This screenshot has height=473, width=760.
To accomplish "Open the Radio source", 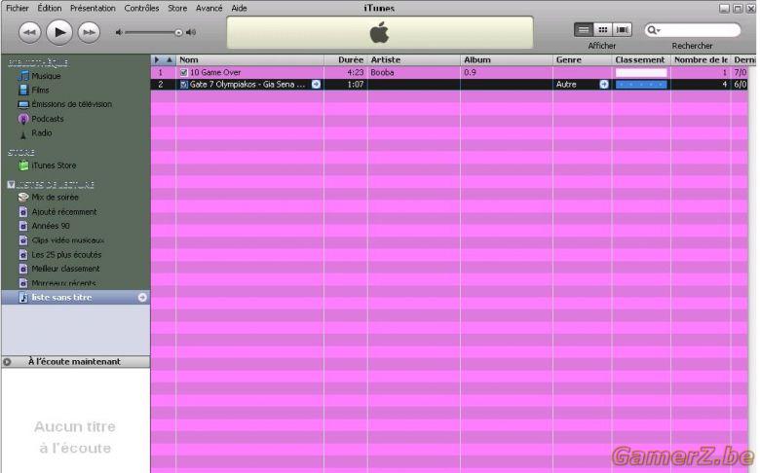I will tap(42, 132).
